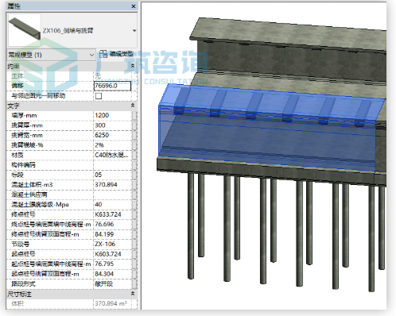The height and width of the screenshot is (316, 396).
Task: Click the associate-parameter button beside 路段形式
Action: point(134,284)
